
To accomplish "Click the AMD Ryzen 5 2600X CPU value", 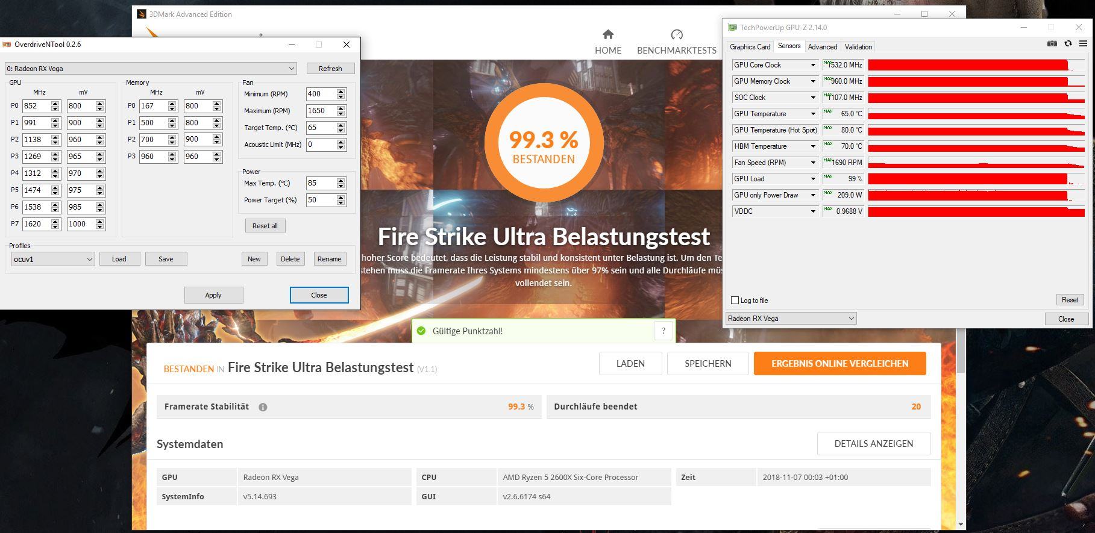I will 570,478.
